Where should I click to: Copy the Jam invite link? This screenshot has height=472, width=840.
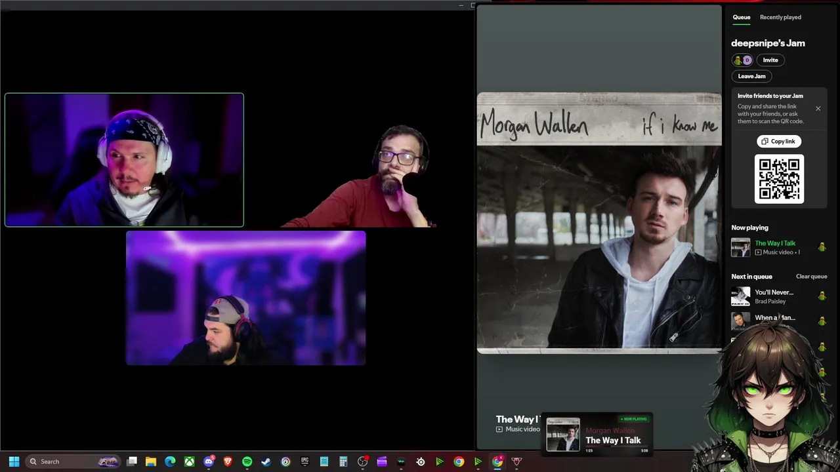click(x=778, y=142)
